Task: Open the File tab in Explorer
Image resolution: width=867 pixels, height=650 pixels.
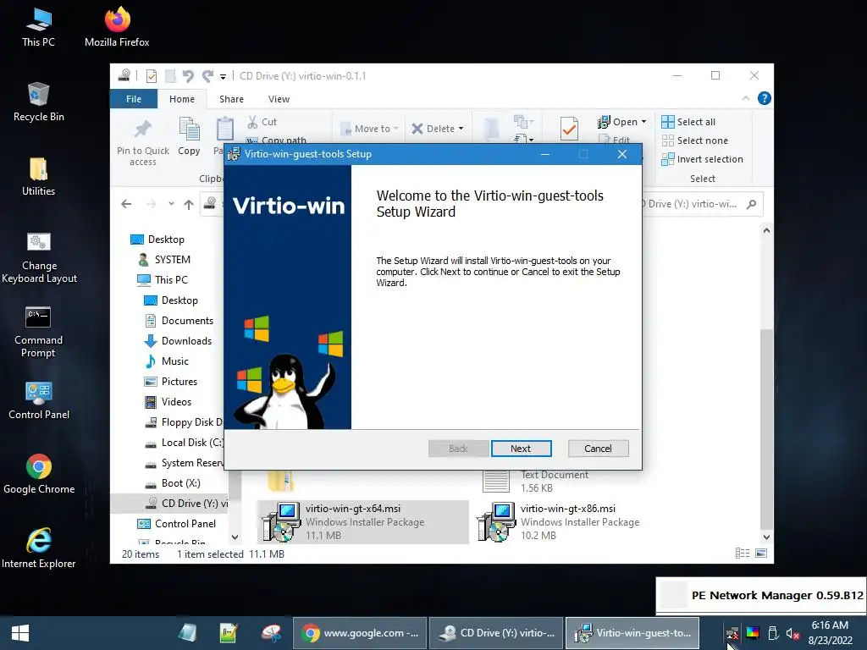Action: [x=134, y=99]
